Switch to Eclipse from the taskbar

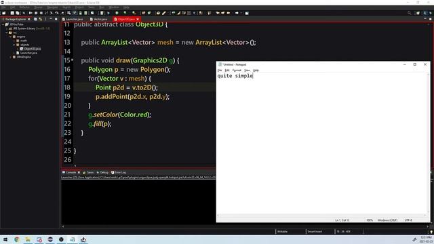pyautogui.click(x=50, y=239)
